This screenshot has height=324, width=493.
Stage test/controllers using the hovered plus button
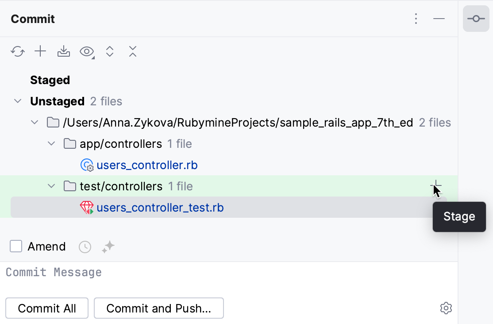coord(436,185)
